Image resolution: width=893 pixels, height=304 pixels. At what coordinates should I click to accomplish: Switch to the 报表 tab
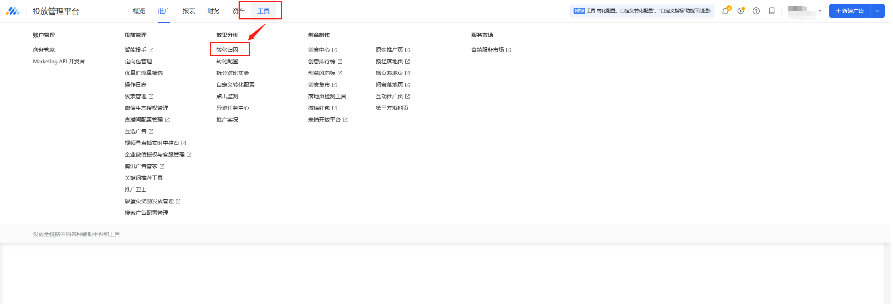[189, 11]
